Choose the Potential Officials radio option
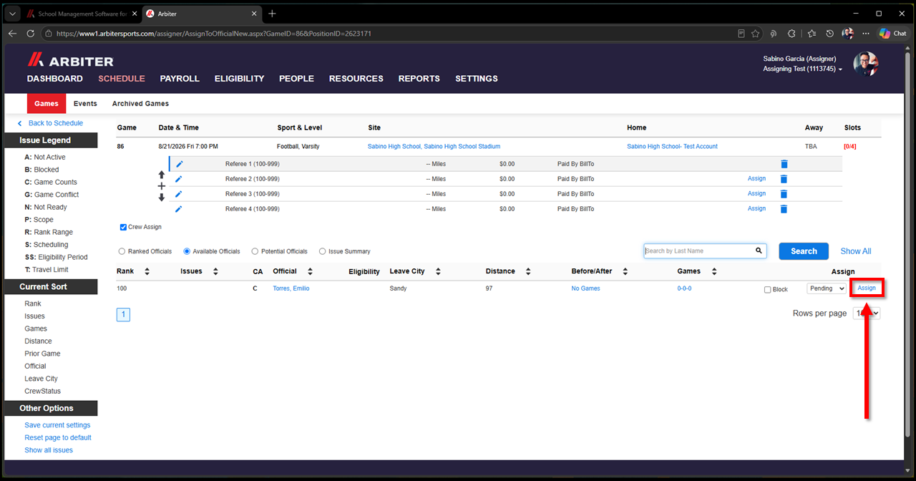916x481 pixels. click(x=255, y=251)
